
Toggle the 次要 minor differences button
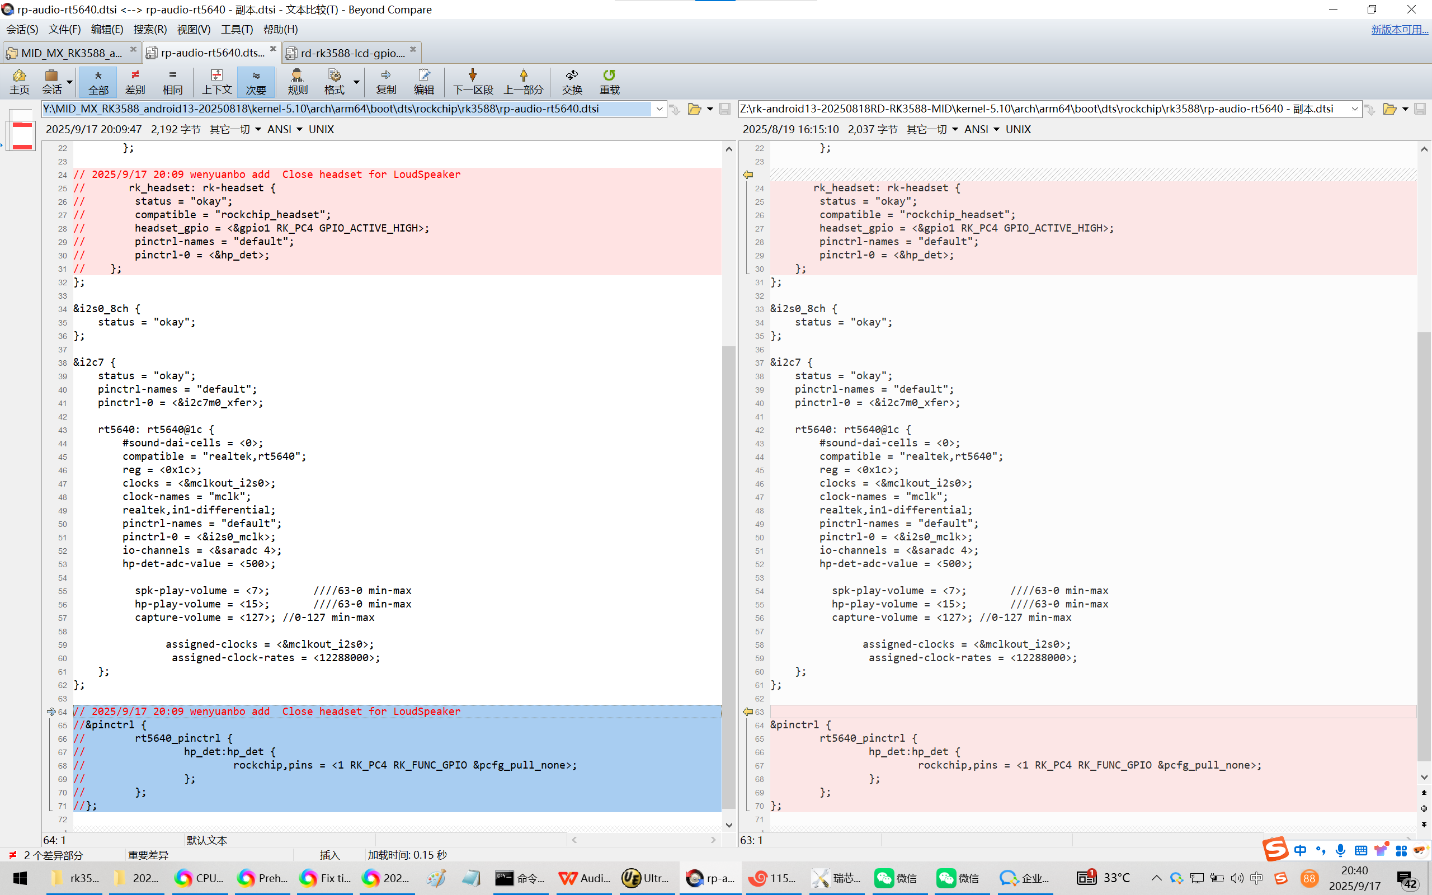coord(256,82)
